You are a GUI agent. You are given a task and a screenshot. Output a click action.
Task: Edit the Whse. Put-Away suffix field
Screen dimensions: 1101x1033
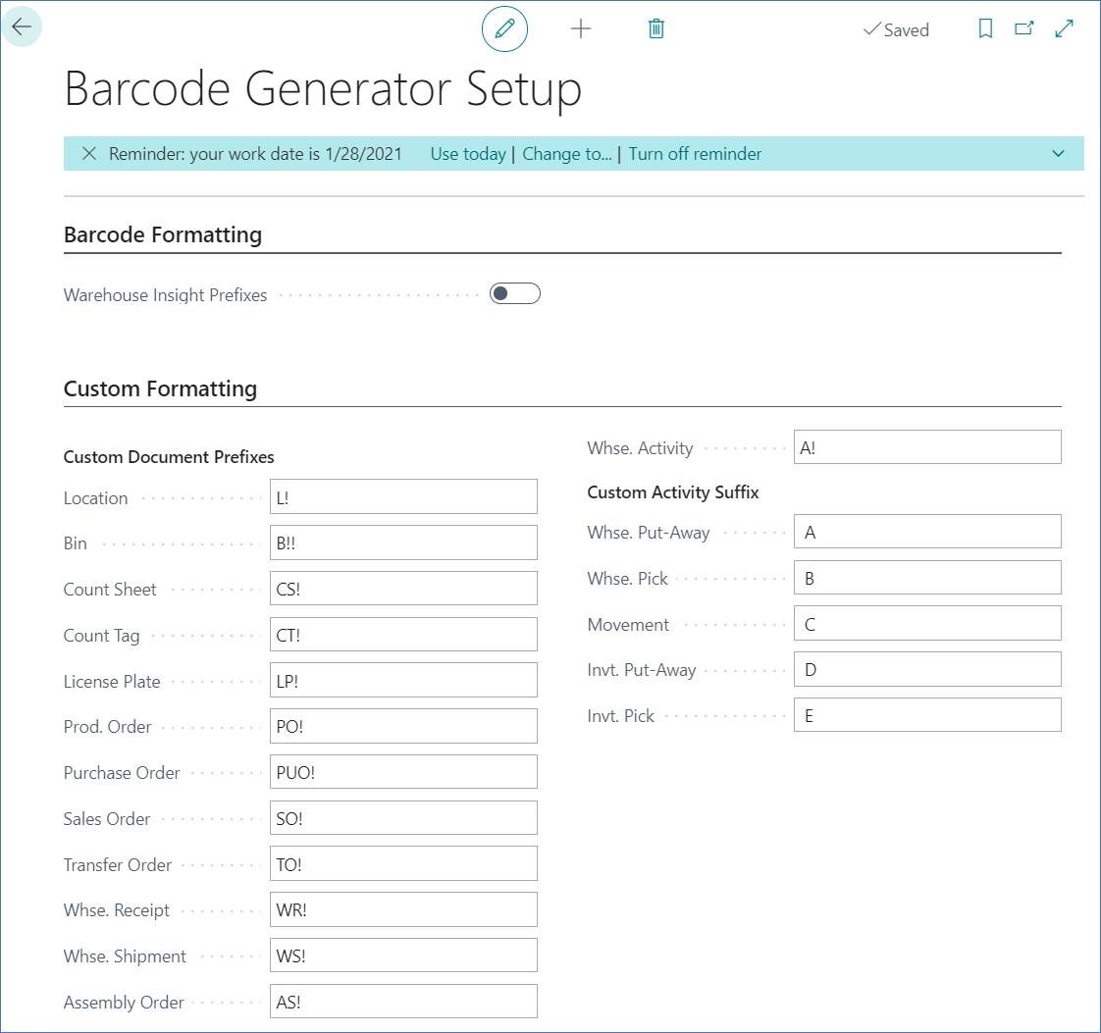tap(927, 532)
